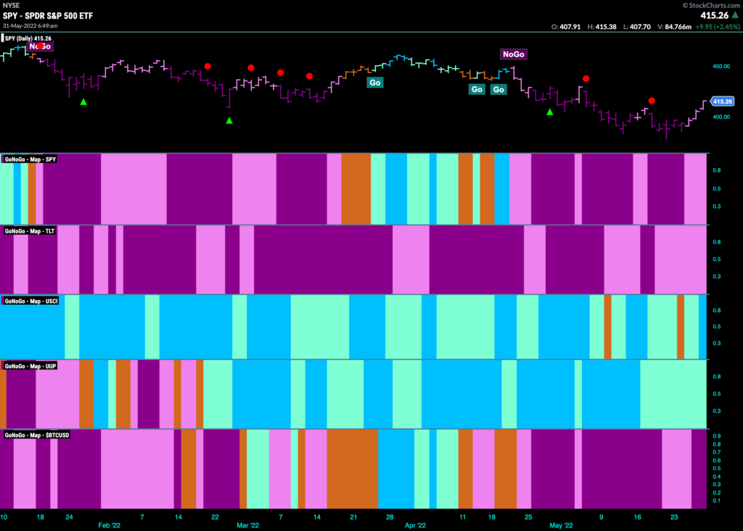Click the "Apr '22" date axis label

(415, 525)
